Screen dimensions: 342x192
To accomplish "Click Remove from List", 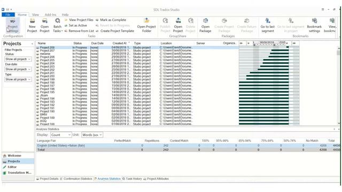I will point(79,31).
